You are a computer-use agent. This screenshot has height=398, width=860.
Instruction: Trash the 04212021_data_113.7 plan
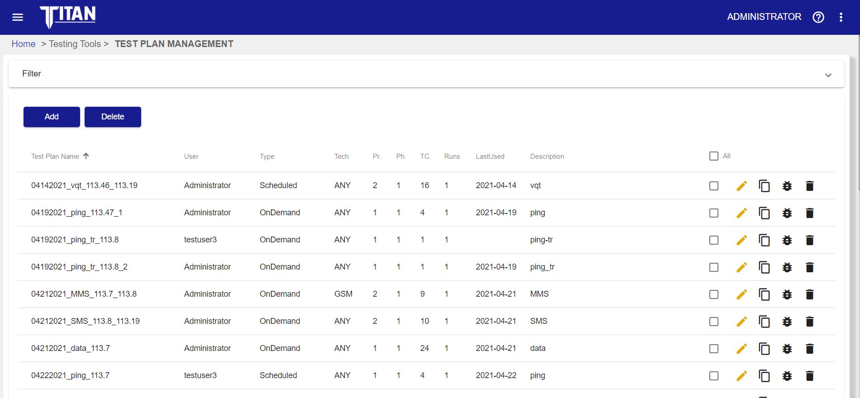(x=810, y=349)
